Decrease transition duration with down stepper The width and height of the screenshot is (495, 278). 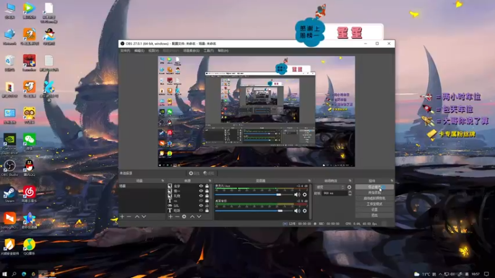[350, 195]
